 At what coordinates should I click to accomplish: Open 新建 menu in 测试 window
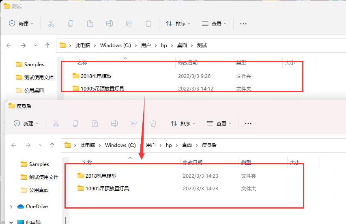pos(21,24)
